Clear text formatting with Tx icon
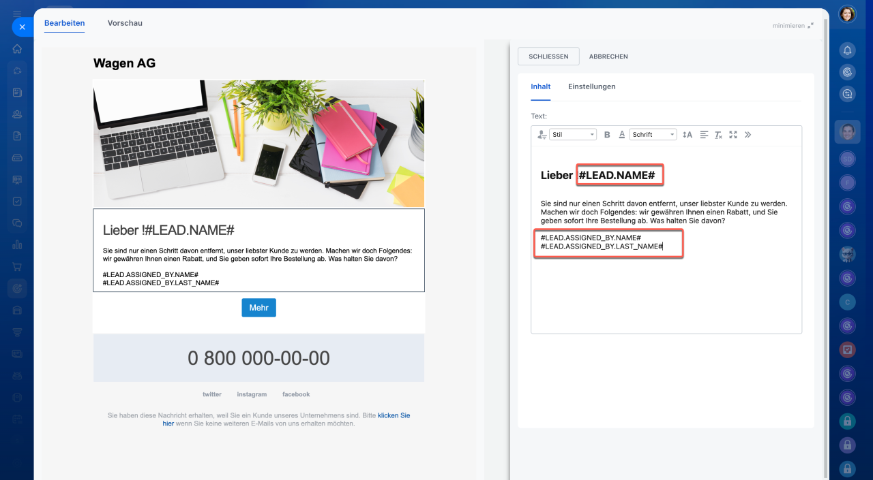Viewport: 873px width, 480px height. [718, 135]
